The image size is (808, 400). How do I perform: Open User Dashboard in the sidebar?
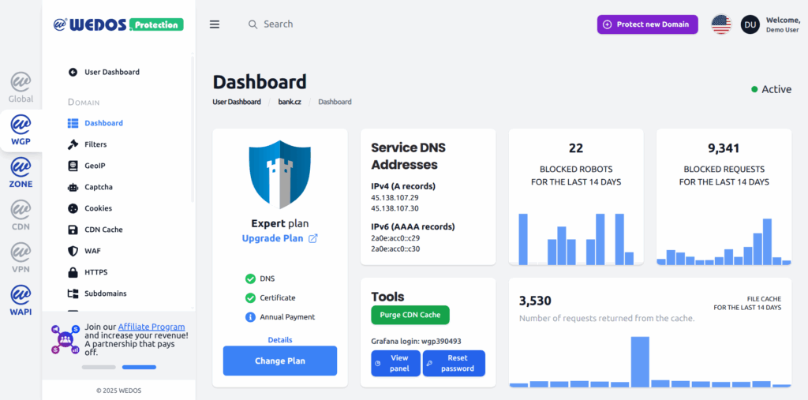pyautogui.click(x=103, y=72)
